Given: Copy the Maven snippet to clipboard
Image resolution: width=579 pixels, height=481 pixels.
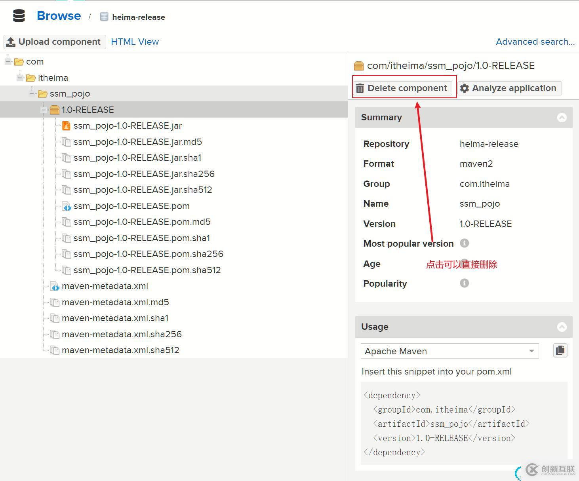Looking at the screenshot, I should click(560, 350).
